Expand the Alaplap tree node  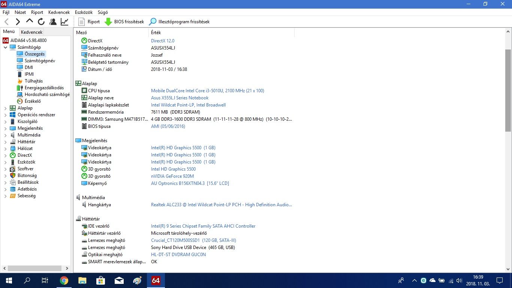pyautogui.click(x=5, y=108)
